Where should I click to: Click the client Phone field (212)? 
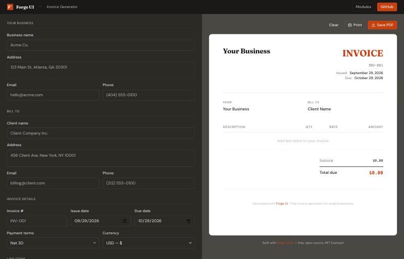click(x=148, y=183)
